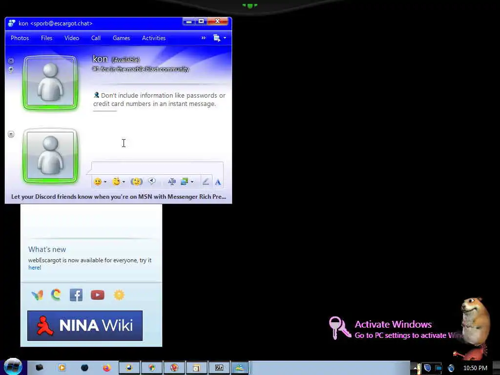
Task: Select the wink icon
Action: click(x=116, y=182)
